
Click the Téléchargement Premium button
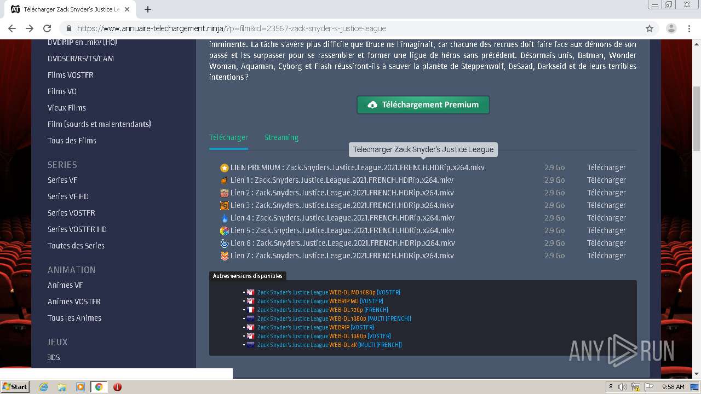423,105
